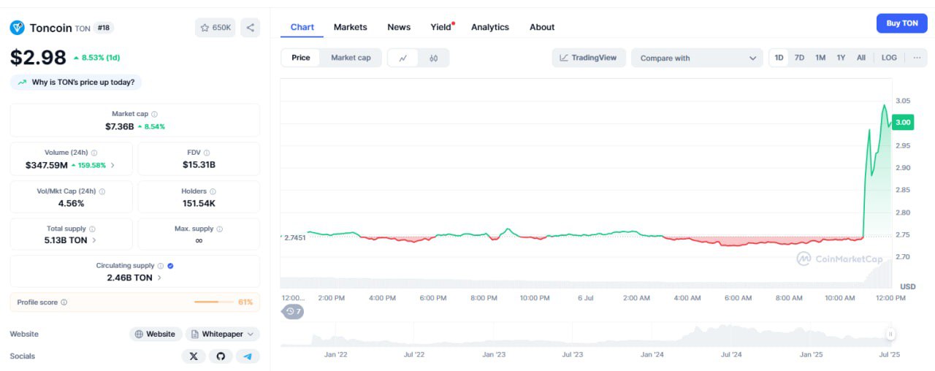The image size is (935, 371).
Task: Select the line chart view icon
Action: pyautogui.click(x=402, y=58)
